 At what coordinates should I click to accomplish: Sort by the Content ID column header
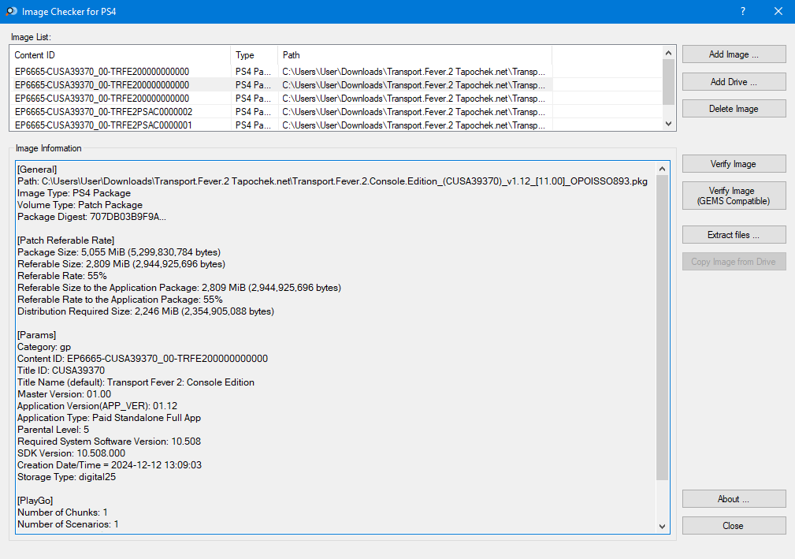pos(121,54)
